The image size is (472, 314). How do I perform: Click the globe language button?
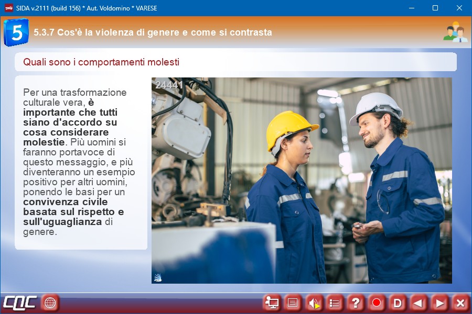pyautogui.click(x=50, y=302)
